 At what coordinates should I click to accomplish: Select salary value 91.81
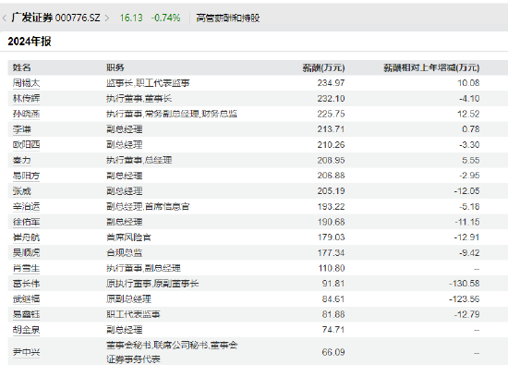(333, 284)
